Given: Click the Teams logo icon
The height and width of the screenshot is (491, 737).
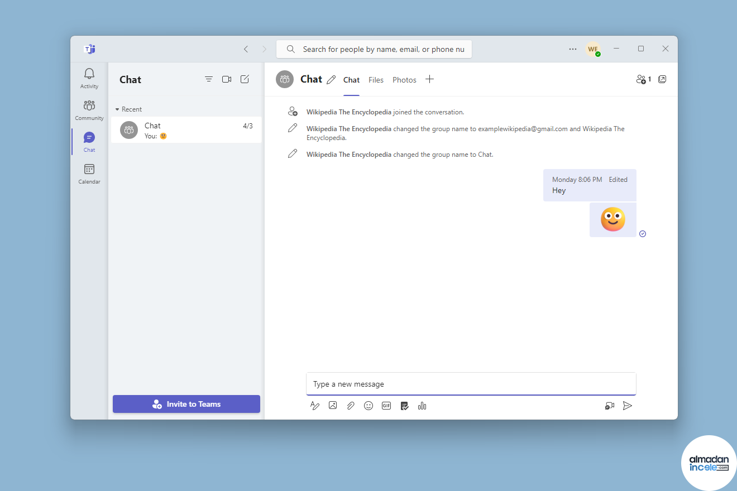Looking at the screenshot, I should (89, 49).
